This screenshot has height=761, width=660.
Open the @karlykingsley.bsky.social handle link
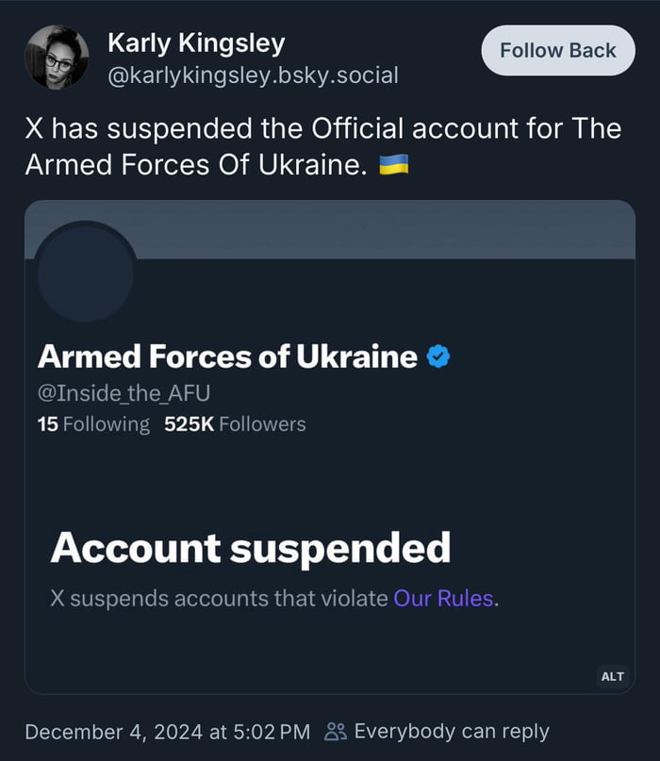tap(254, 74)
